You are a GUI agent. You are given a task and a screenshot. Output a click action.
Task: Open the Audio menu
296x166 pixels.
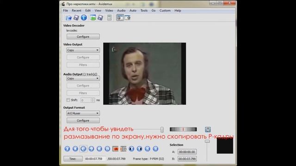[121, 11]
